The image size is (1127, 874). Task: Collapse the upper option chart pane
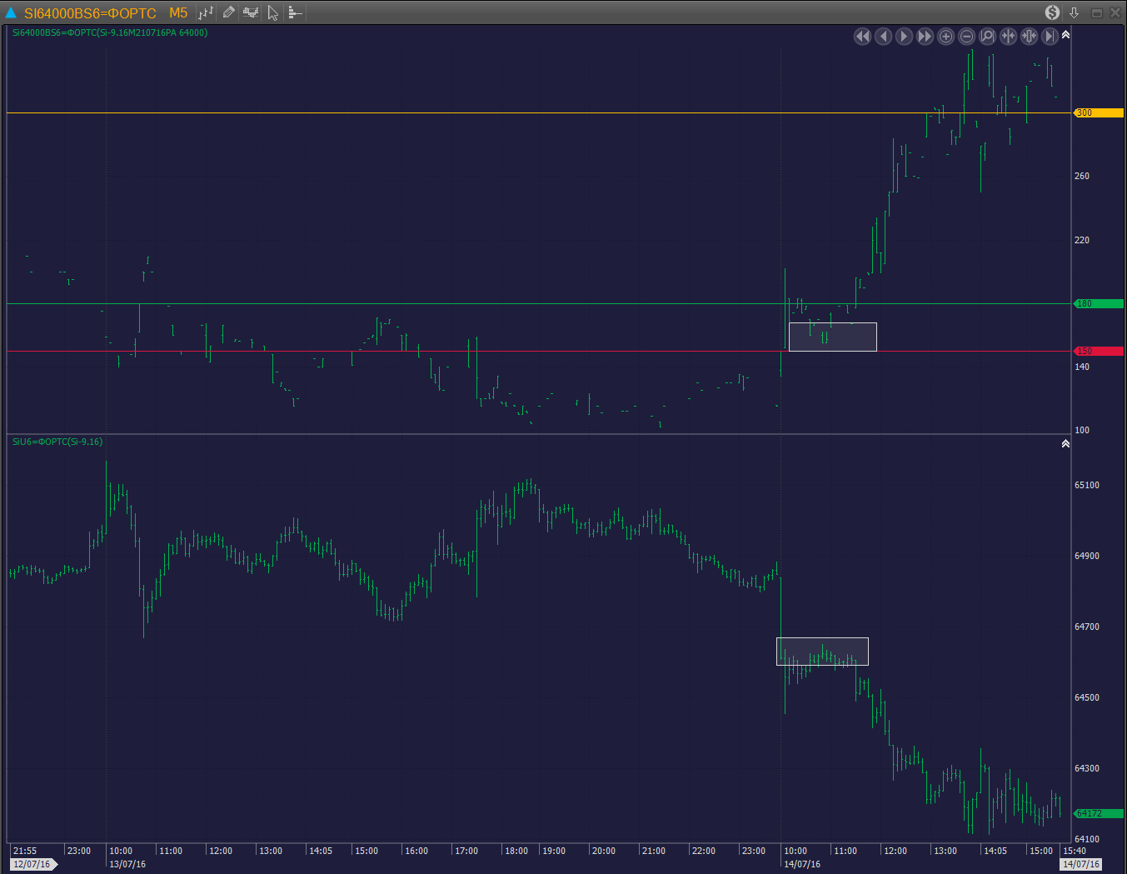(1065, 35)
